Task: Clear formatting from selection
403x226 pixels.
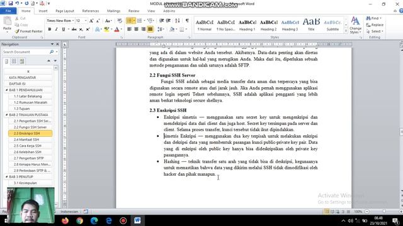Action: pos(120,21)
